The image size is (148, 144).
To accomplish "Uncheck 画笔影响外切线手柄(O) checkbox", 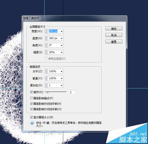I will (31, 109).
